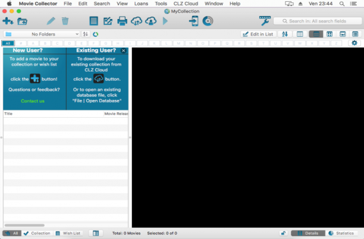Close the New User welcome banner
This screenshot has height=239, width=364.
(124, 51)
